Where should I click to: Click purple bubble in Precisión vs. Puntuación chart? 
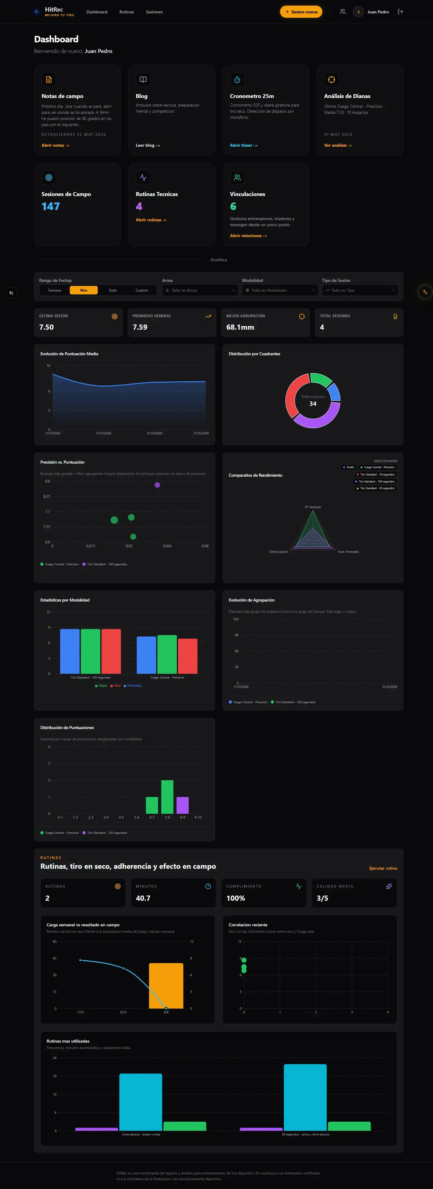[x=157, y=485]
